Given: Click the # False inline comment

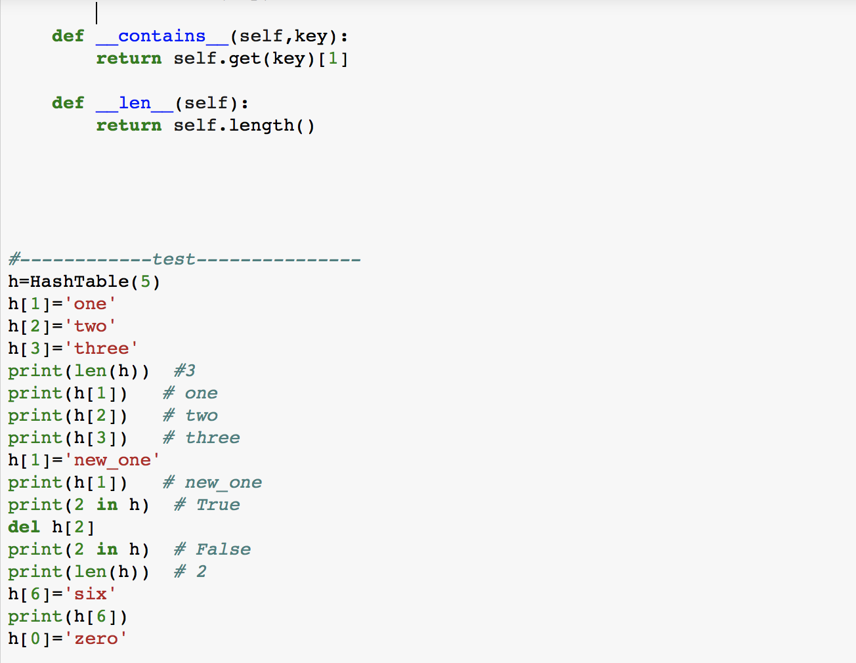Looking at the screenshot, I should 212,549.
